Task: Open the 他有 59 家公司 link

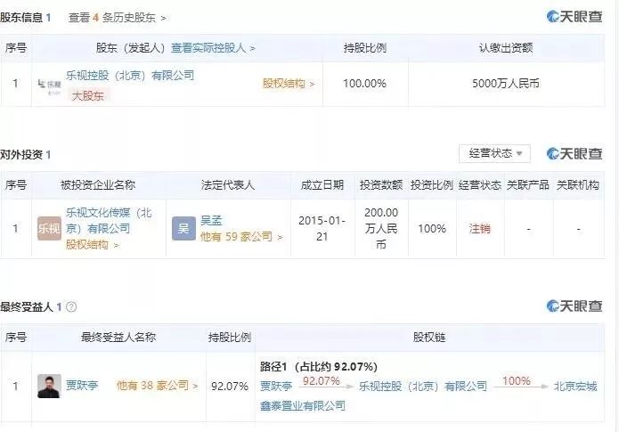Action: pos(241,237)
